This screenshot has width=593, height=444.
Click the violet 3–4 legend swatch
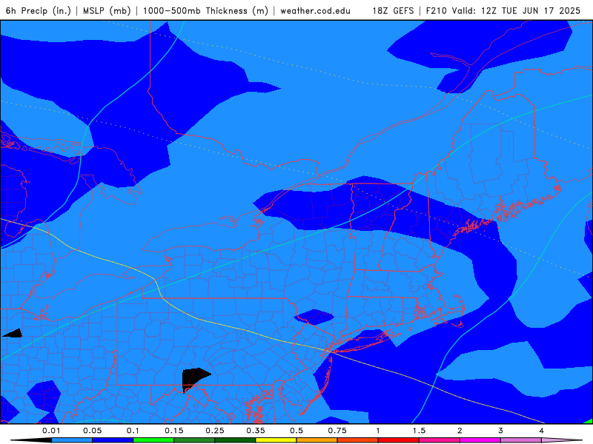521,440
